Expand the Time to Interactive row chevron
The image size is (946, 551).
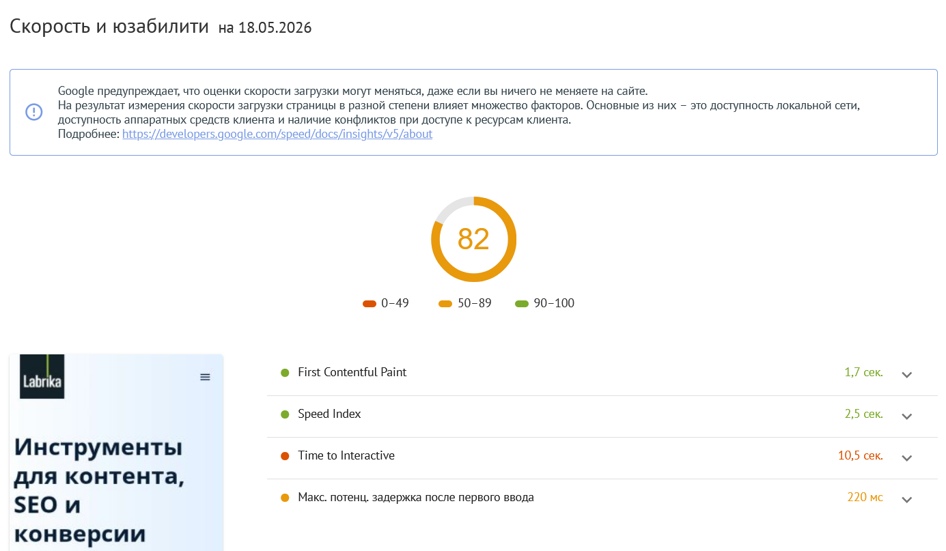(907, 457)
